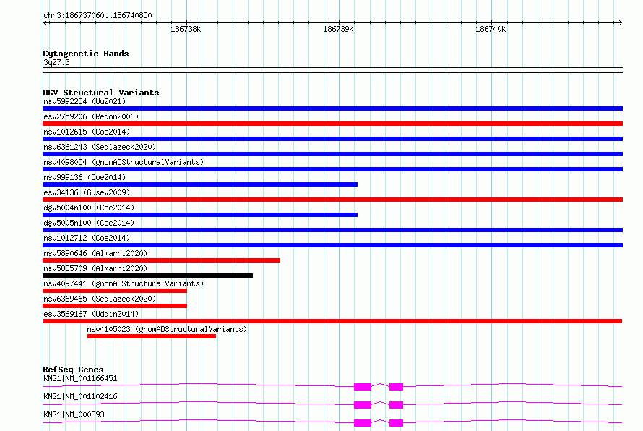Click the dgv5005n100 (Coe2014) label
Viewport: 643px width, 431px height.
89,223
